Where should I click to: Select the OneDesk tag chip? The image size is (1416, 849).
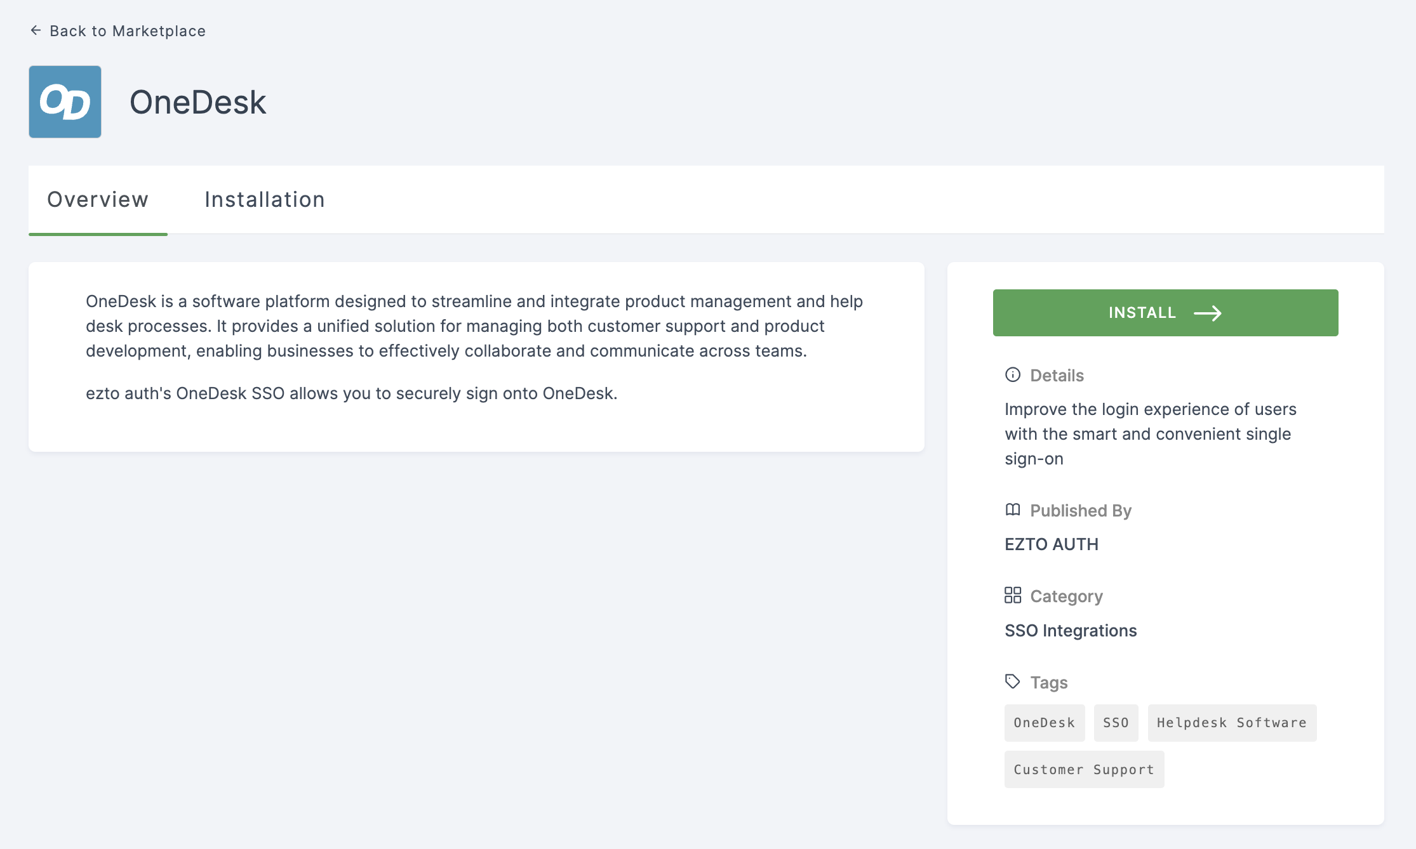(x=1045, y=723)
